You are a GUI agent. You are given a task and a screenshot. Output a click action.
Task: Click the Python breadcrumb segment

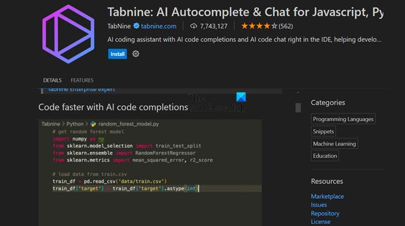point(75,124)
